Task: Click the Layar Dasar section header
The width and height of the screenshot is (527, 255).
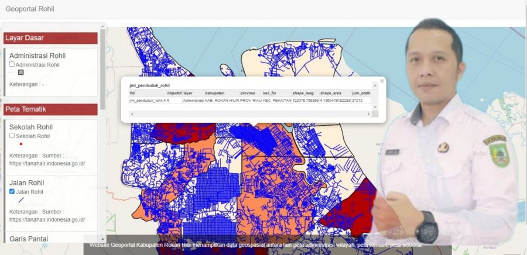Action: click(50, 38)
